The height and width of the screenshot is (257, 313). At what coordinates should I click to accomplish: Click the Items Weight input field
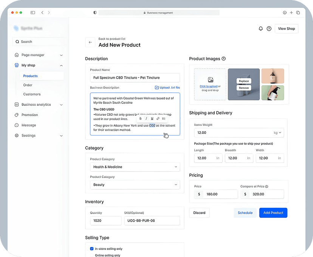tap(239, 133)
